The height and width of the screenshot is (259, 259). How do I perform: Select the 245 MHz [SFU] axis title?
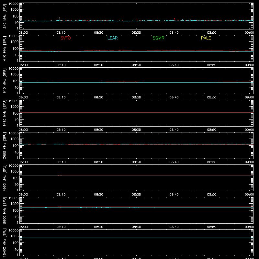coord(4,16)
